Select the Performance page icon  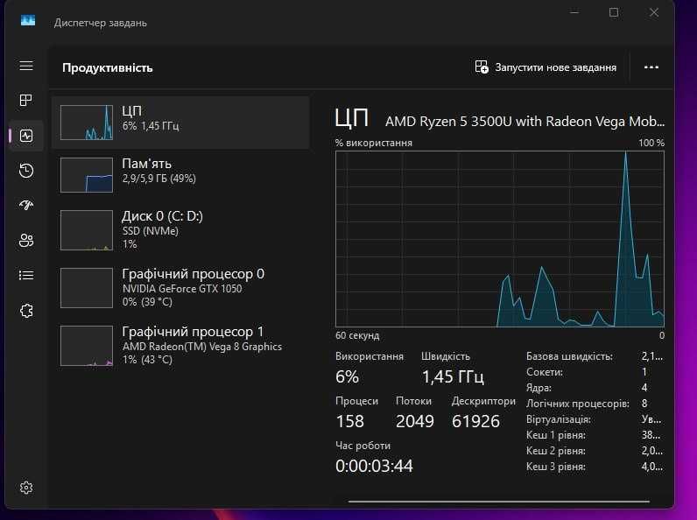click(x=26, y=136)
